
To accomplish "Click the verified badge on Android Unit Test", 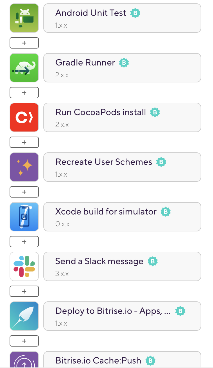I will click(135, 13).
